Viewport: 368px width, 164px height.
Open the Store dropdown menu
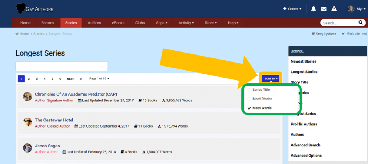pos(211,23)
